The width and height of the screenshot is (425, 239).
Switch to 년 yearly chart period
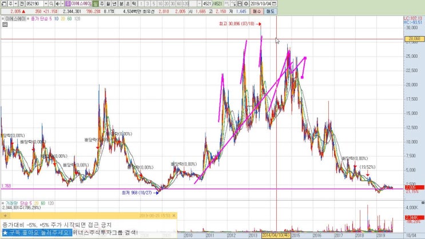(x=114, y=4)
